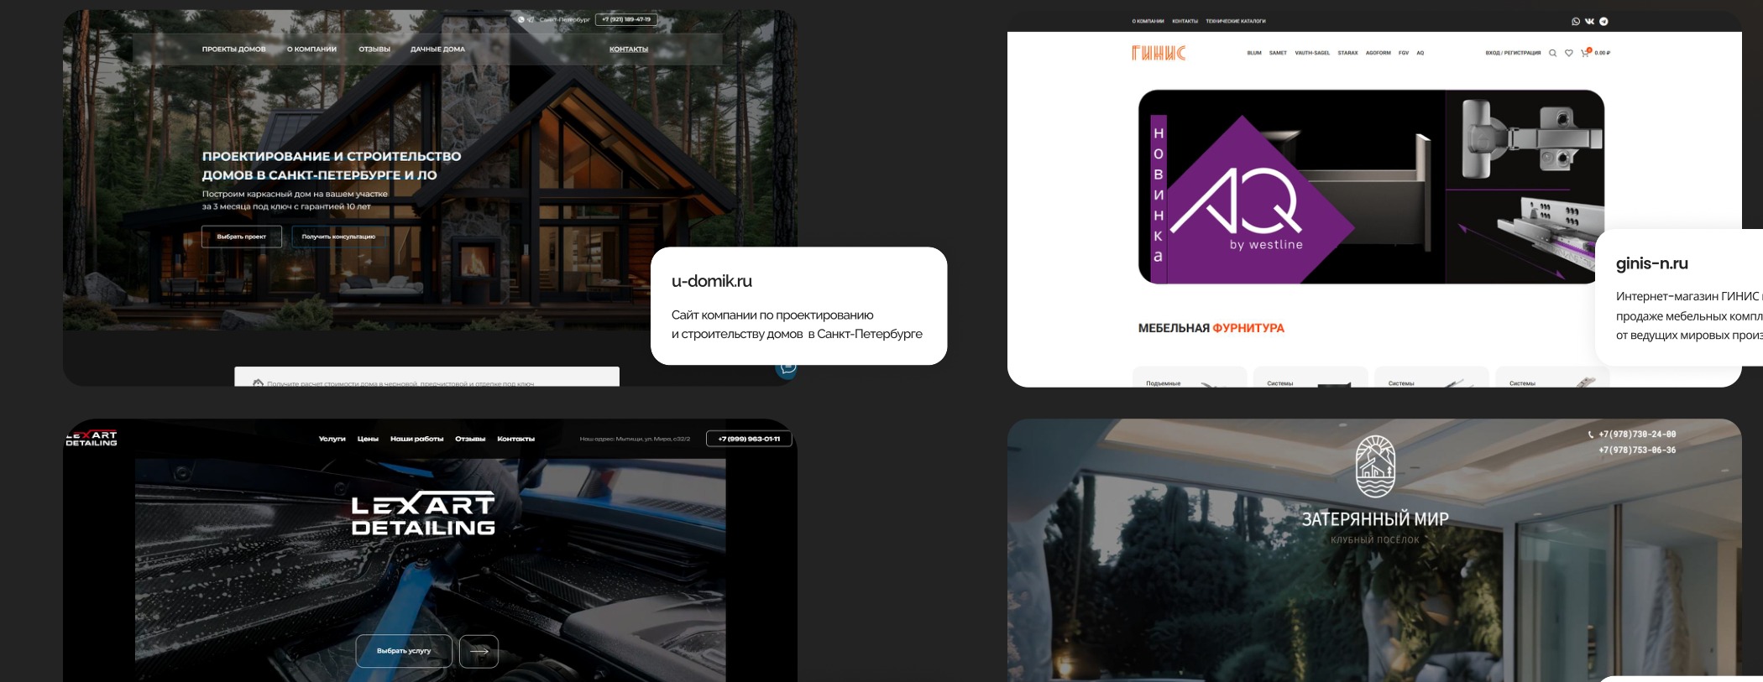Image resolution: width=1763 pixels, height=682 pixels.
Task: Go to Наши работы in Lexart navigation
Action: (416, 439)
